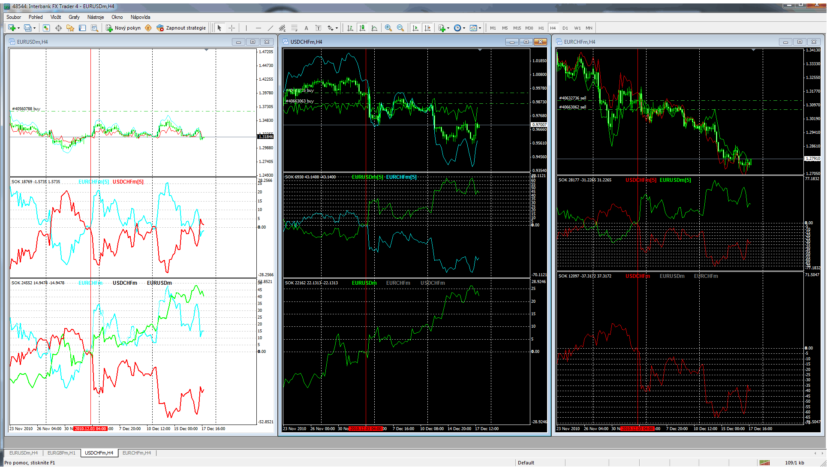Open the Nápověda menu
This screenshot has height=470, width=830.
click(x=140, y=17)
